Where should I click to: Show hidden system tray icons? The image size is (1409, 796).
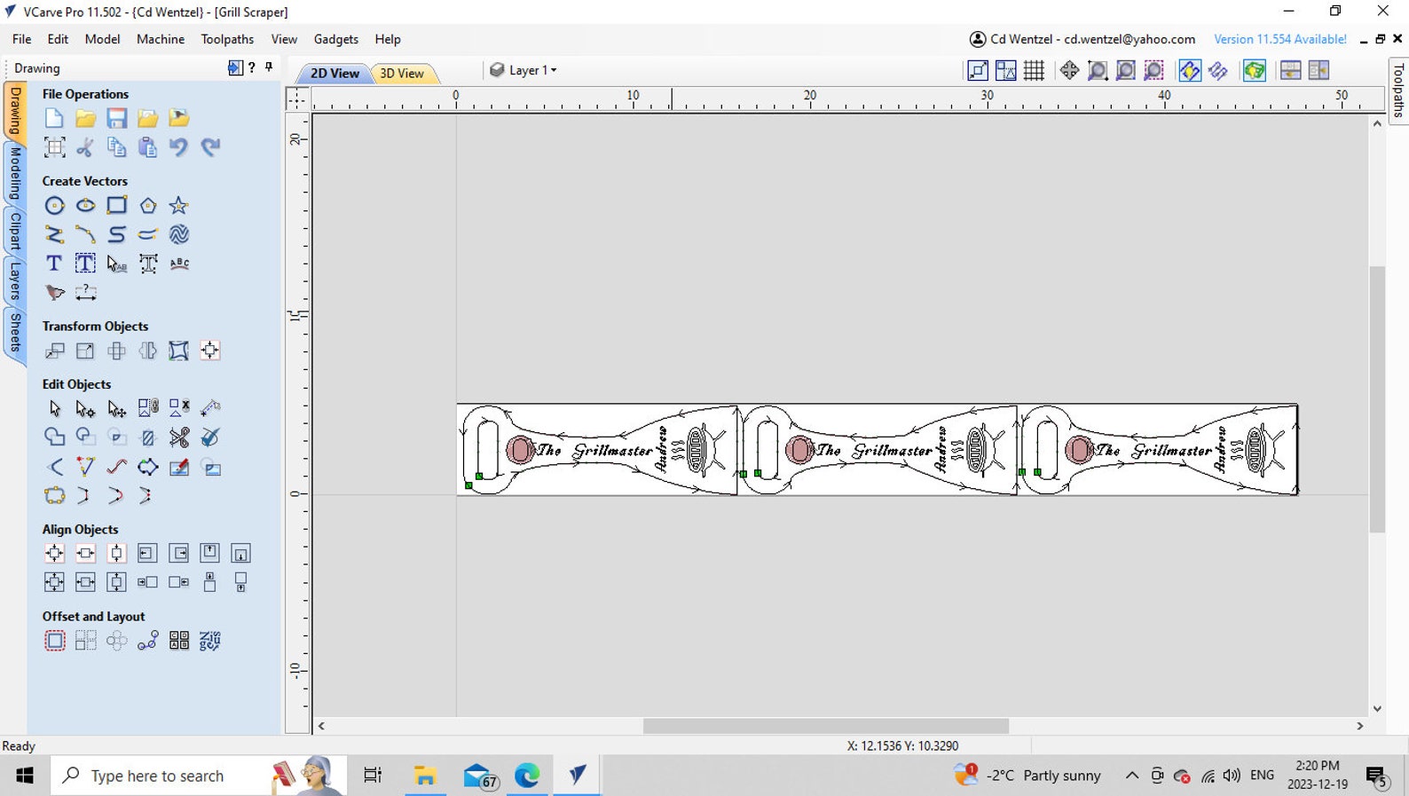(1132, 776)
